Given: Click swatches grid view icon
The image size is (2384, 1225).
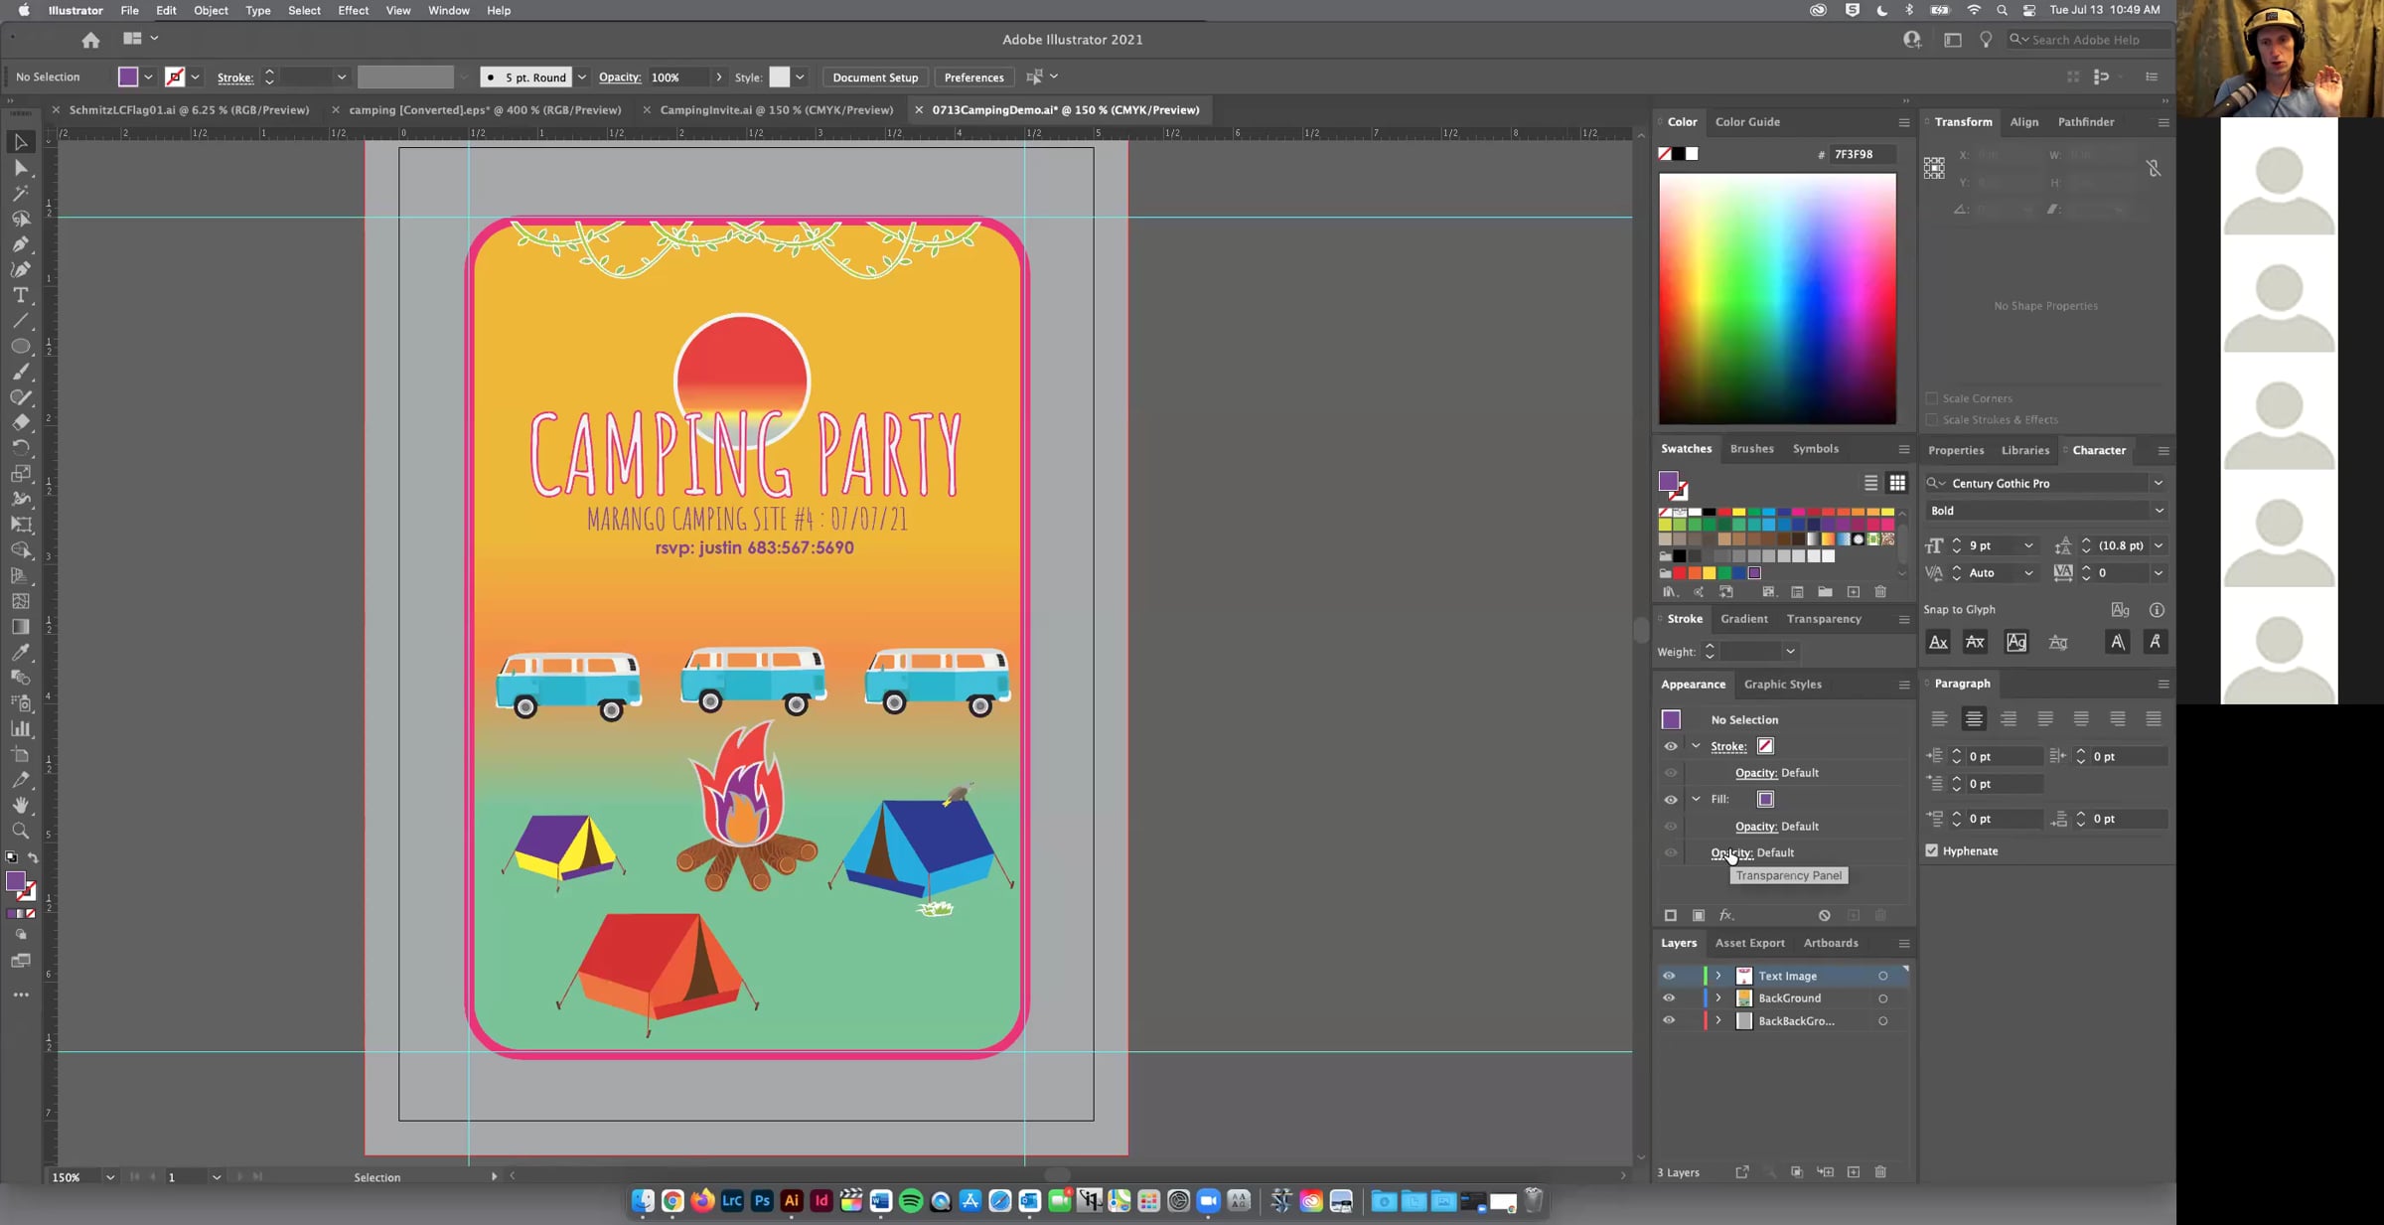Looking at the screenshot, I should [x=1897, y=483].
